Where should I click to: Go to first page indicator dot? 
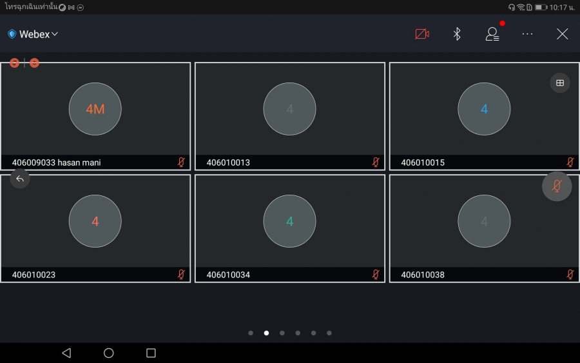coord(251,333)
